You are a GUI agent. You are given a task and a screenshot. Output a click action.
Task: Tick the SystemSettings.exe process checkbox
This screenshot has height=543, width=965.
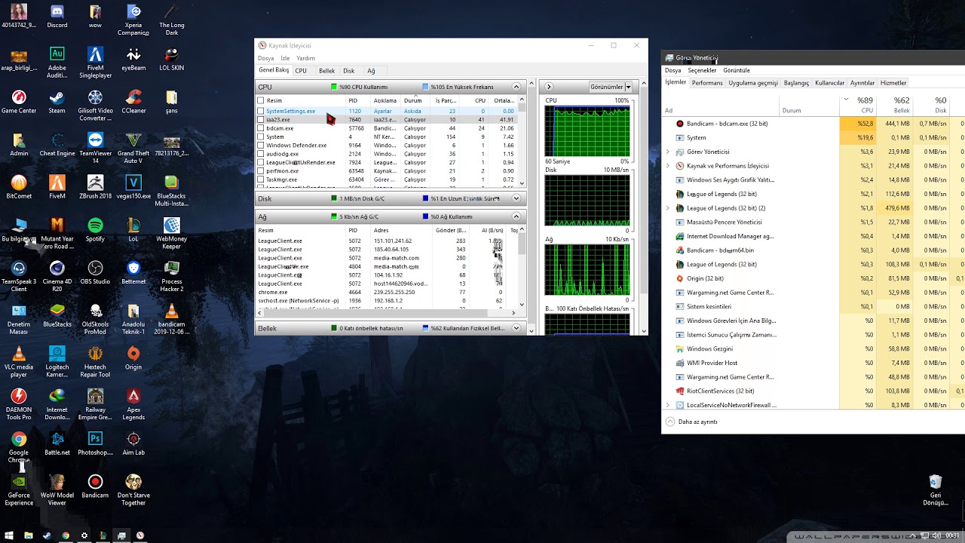[261, 111]
